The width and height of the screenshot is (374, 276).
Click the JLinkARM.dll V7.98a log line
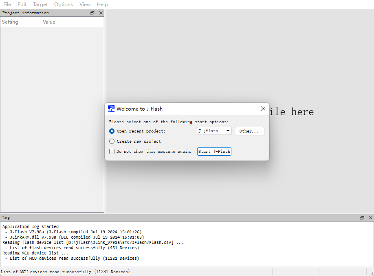tap(75, 237)
